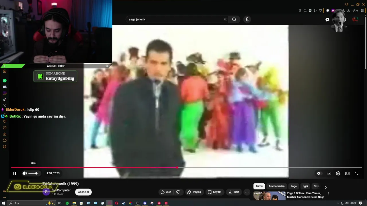Open the sidebar history clock icon
This screenshot has height=206, width=367.
point(5,128)
